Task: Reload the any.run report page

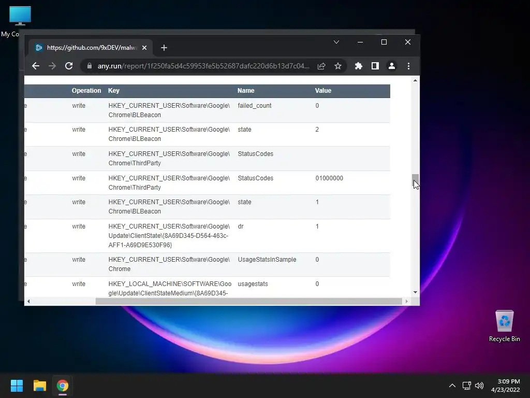Action: tap(69, 66)
